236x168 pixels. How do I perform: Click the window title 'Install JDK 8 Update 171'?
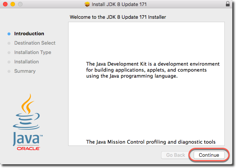click(119, 4)
